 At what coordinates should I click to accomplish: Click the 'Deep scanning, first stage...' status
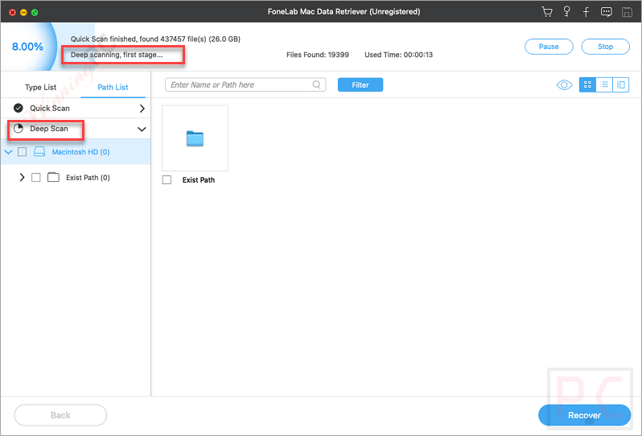(117, 55)
